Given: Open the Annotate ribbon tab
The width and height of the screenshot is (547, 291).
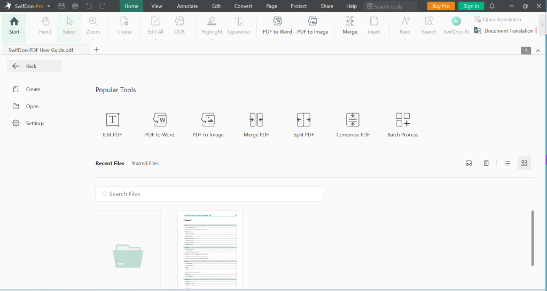Looking at the screenshot, I should (187, 6).
